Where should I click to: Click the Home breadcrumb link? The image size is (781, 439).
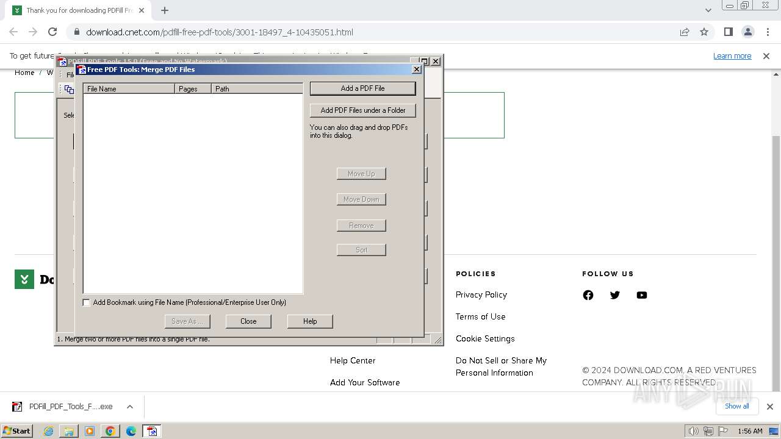[24, 73]
